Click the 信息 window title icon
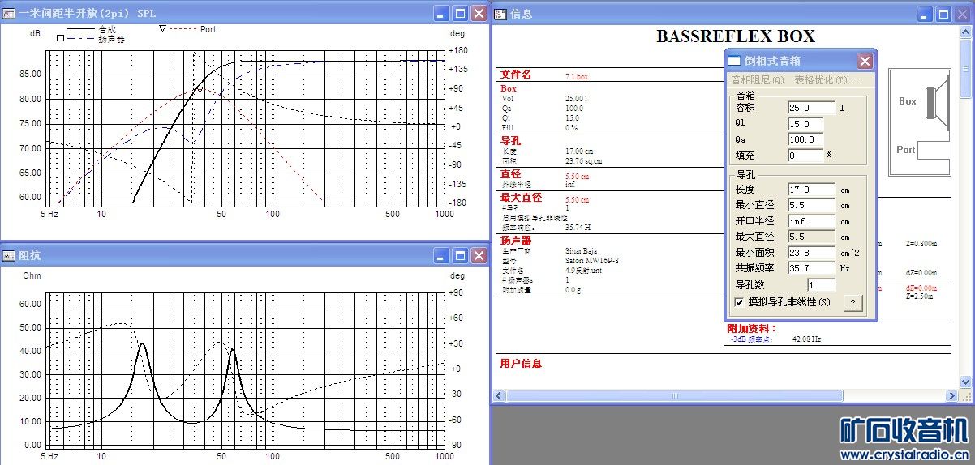The width and height of the screenshot is (975, 465). pyautogui.click(x=500, y=14)
